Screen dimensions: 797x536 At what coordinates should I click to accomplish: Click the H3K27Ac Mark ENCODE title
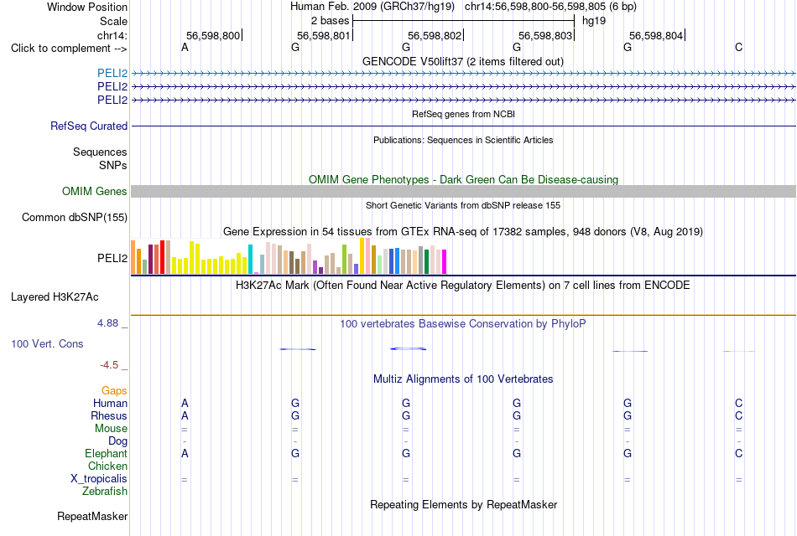pos(463,286)
